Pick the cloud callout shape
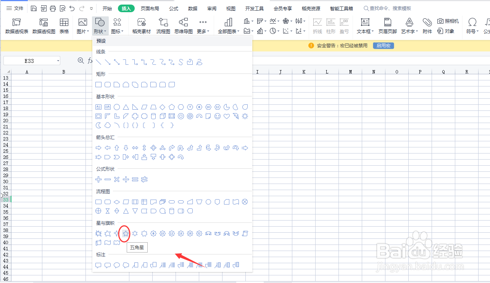 [x=126, y=265]
